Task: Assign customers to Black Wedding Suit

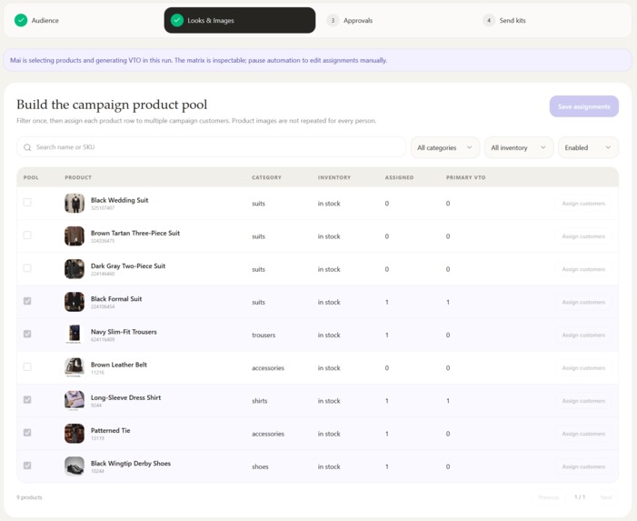Action: (x=583, y=203)
